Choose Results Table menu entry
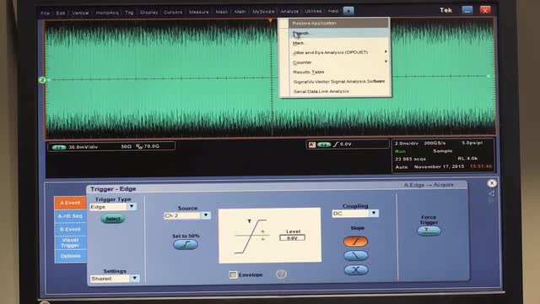The height and width of the screenshot is (304, 540). (339, 72)
